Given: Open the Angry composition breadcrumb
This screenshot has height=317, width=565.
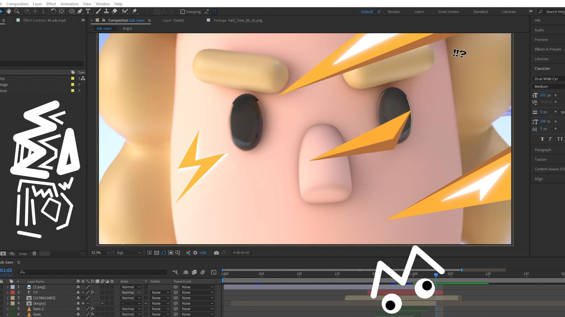Looking at the screenshot, I should pos(127,29).
